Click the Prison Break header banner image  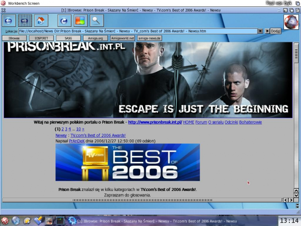click(x=148, y=80)
